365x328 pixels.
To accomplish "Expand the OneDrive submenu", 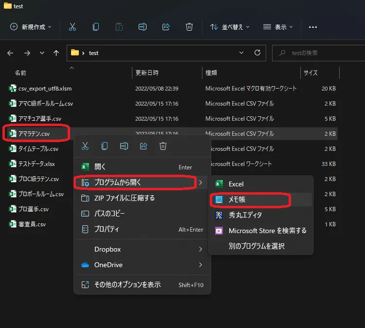I will [142, 265].
